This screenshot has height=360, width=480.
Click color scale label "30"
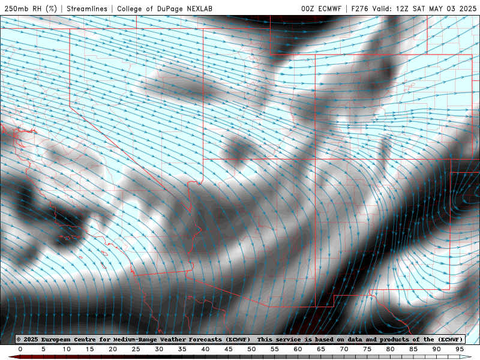[159, 349]
